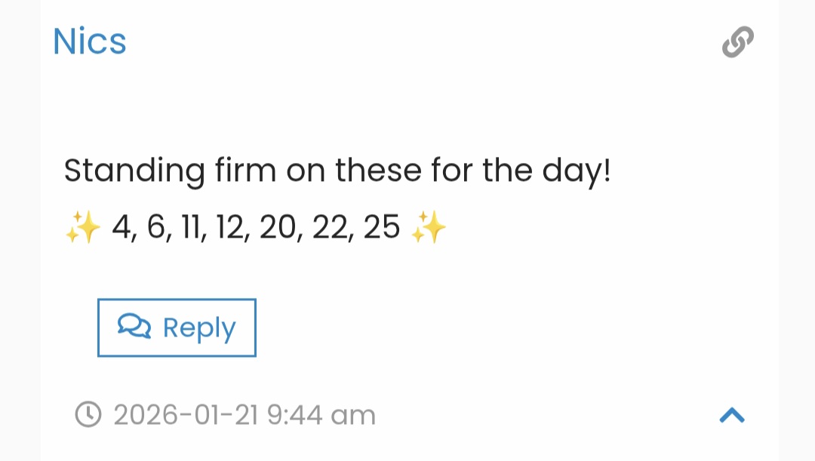The image size is (815, 461).
Task: Click the clock icon beside the timestamp
Action: (x=88, y=414)
